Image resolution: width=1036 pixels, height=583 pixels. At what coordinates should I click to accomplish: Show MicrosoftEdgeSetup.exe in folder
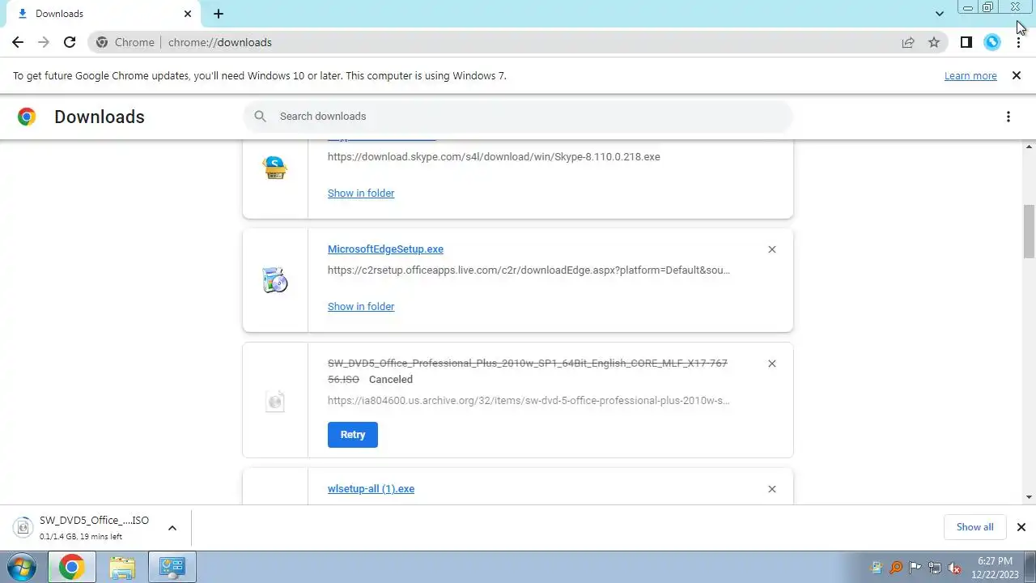pyautogui.click(x=361, y=306)
